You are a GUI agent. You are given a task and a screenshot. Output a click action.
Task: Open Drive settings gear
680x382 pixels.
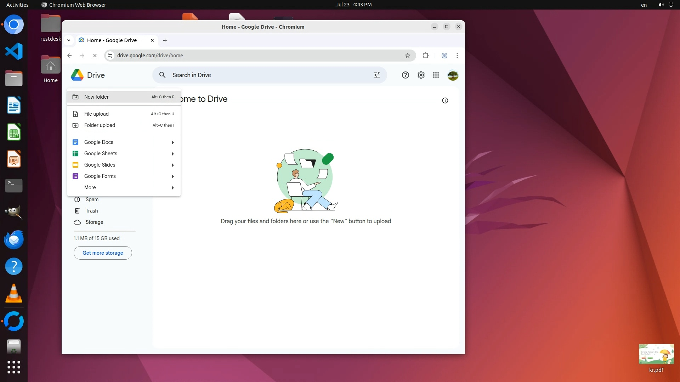coord(421,75)
